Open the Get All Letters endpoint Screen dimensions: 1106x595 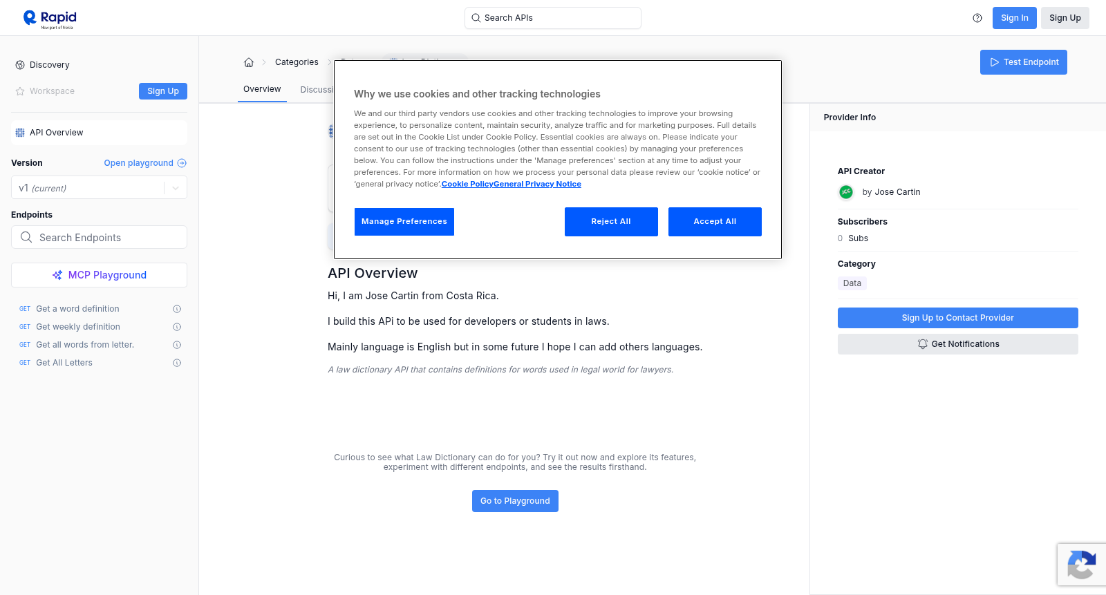[64, 363]
